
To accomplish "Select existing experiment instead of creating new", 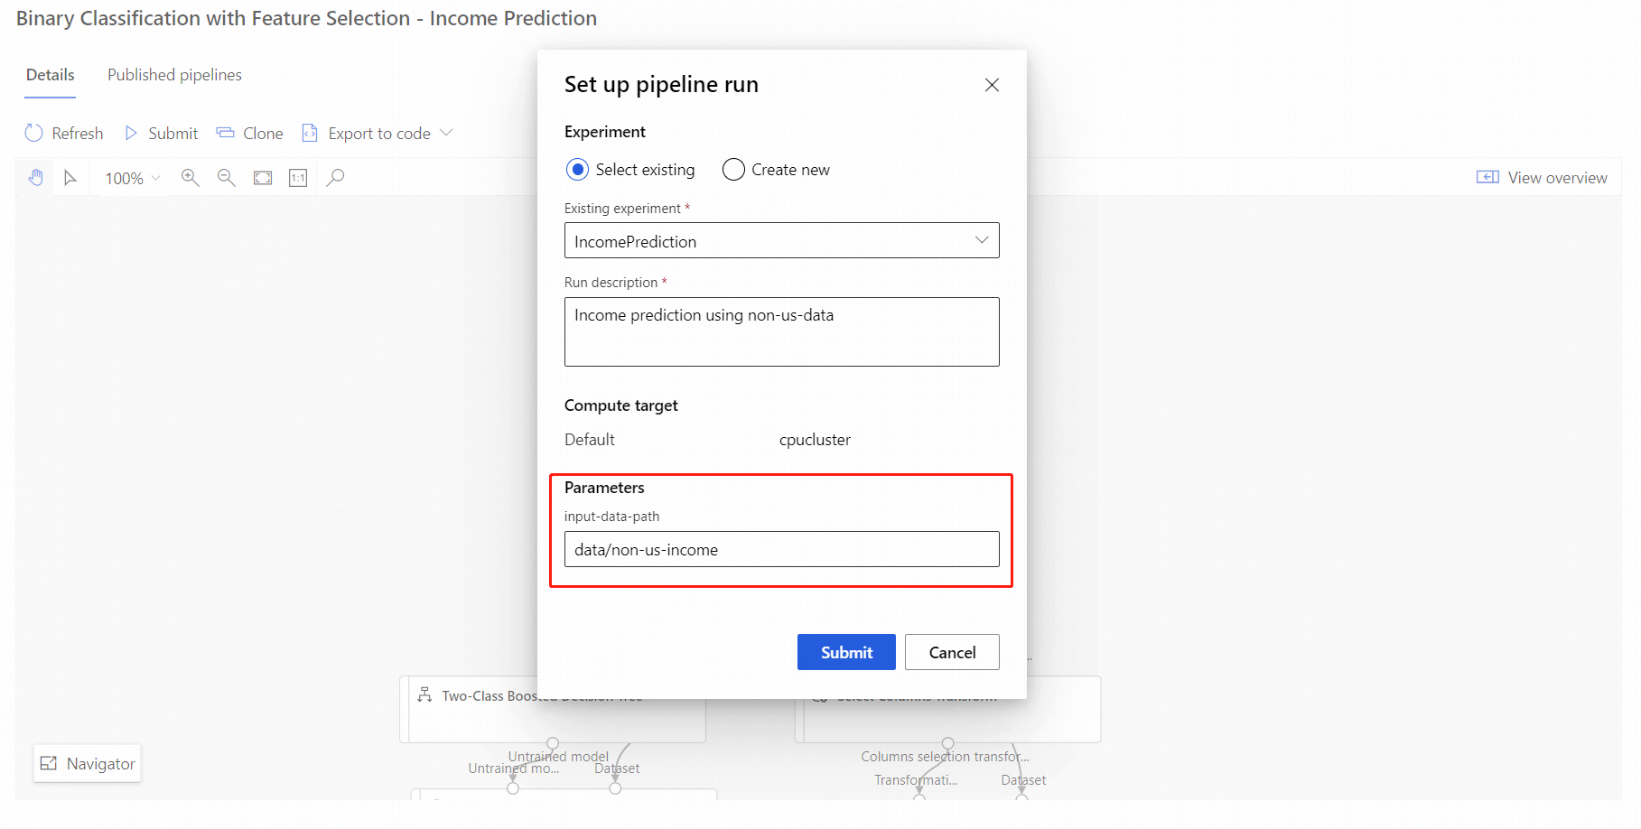I will pyautogui.click(x=578, y=169).
